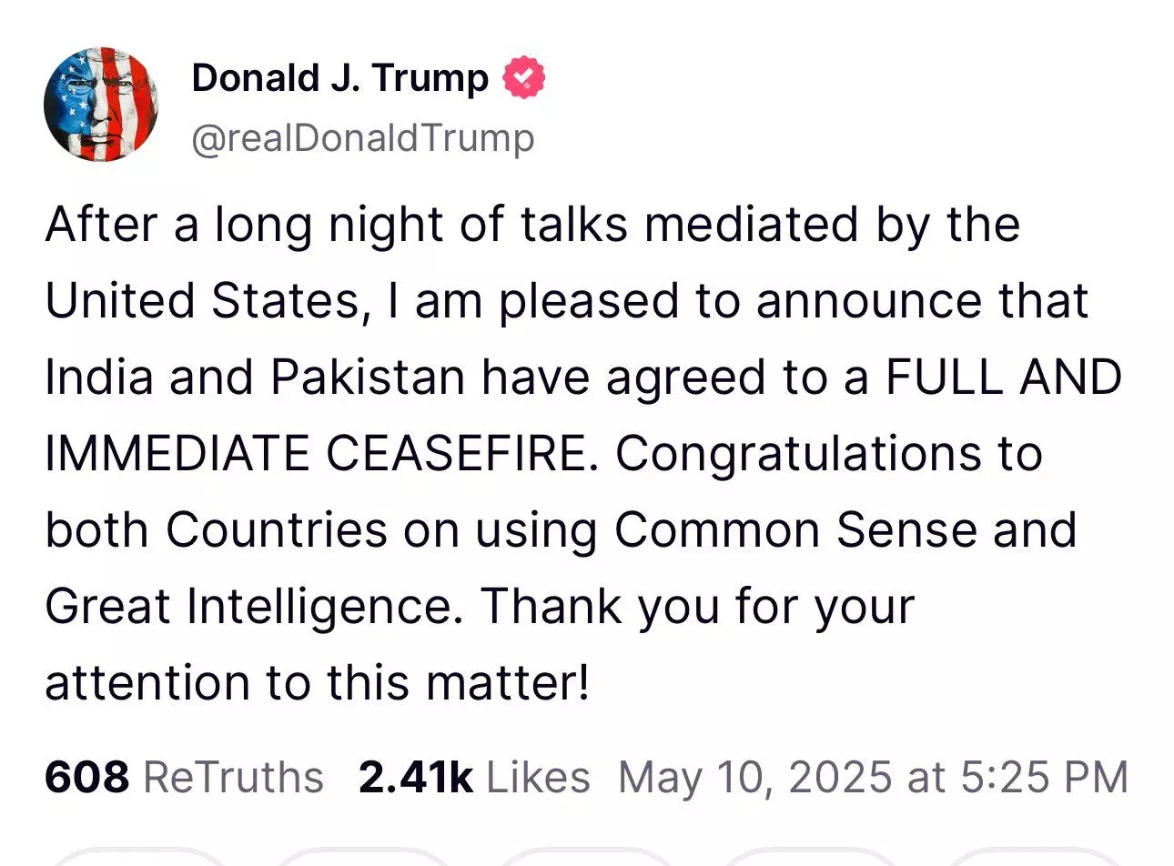
Task: Click the words India and Pakistan
Action: click(x=255, y=377)
